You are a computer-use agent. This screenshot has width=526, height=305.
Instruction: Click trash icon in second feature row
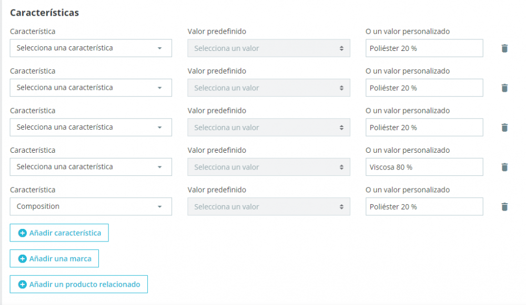504,88
